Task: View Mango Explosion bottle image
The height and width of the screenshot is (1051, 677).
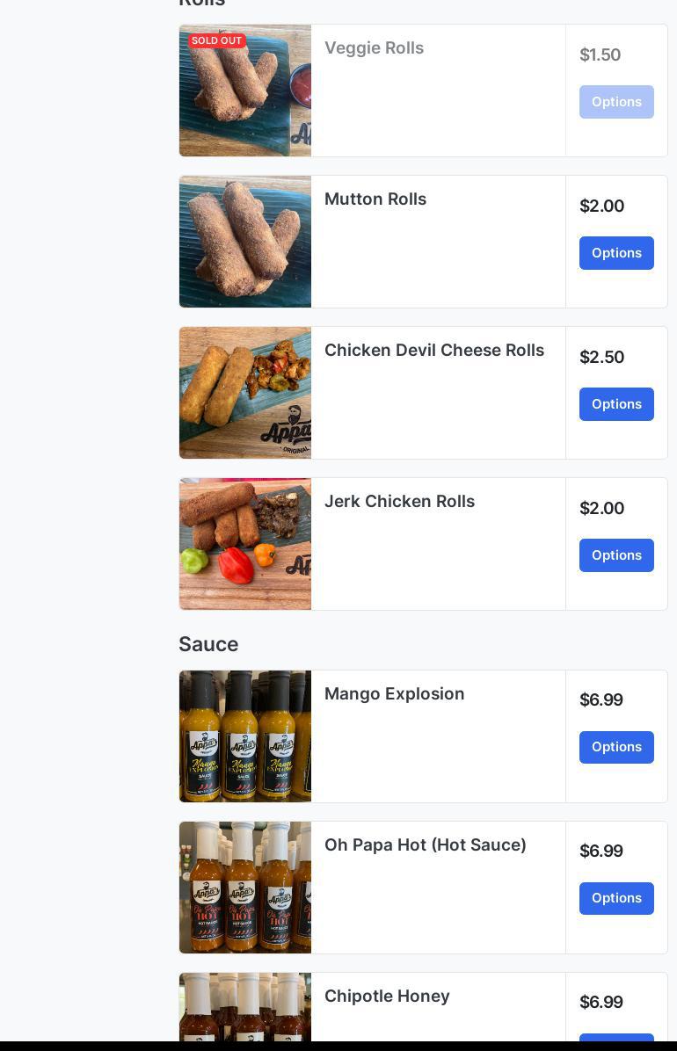Action: pos(245,736)
